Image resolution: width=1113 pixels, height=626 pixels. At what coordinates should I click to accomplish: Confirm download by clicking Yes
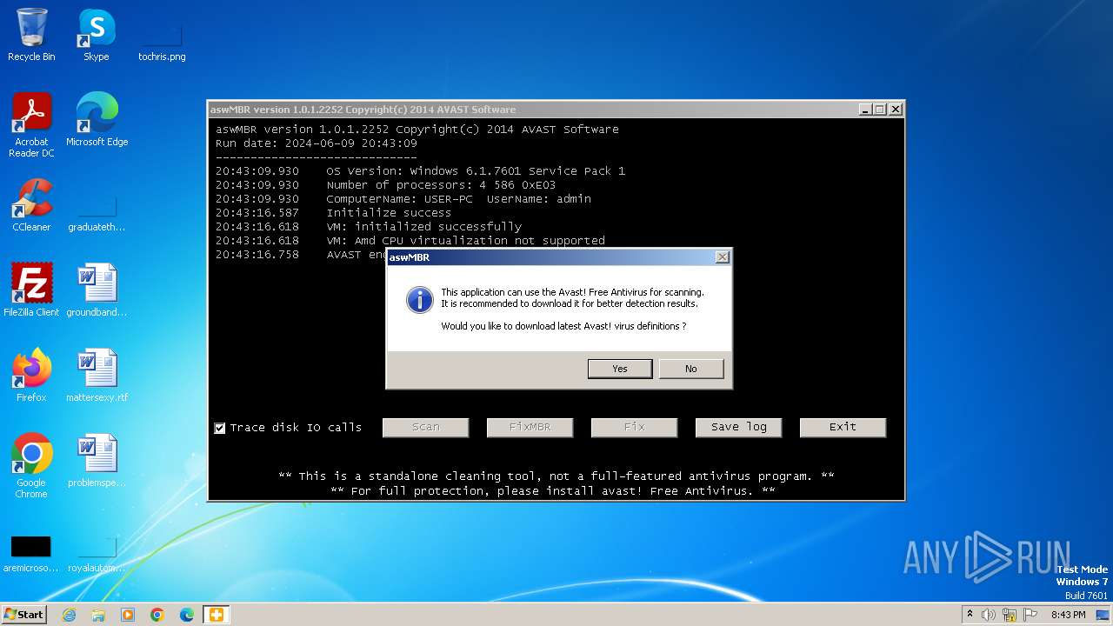[620, 369]
